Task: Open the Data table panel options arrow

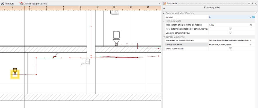Action: (249, 3)
